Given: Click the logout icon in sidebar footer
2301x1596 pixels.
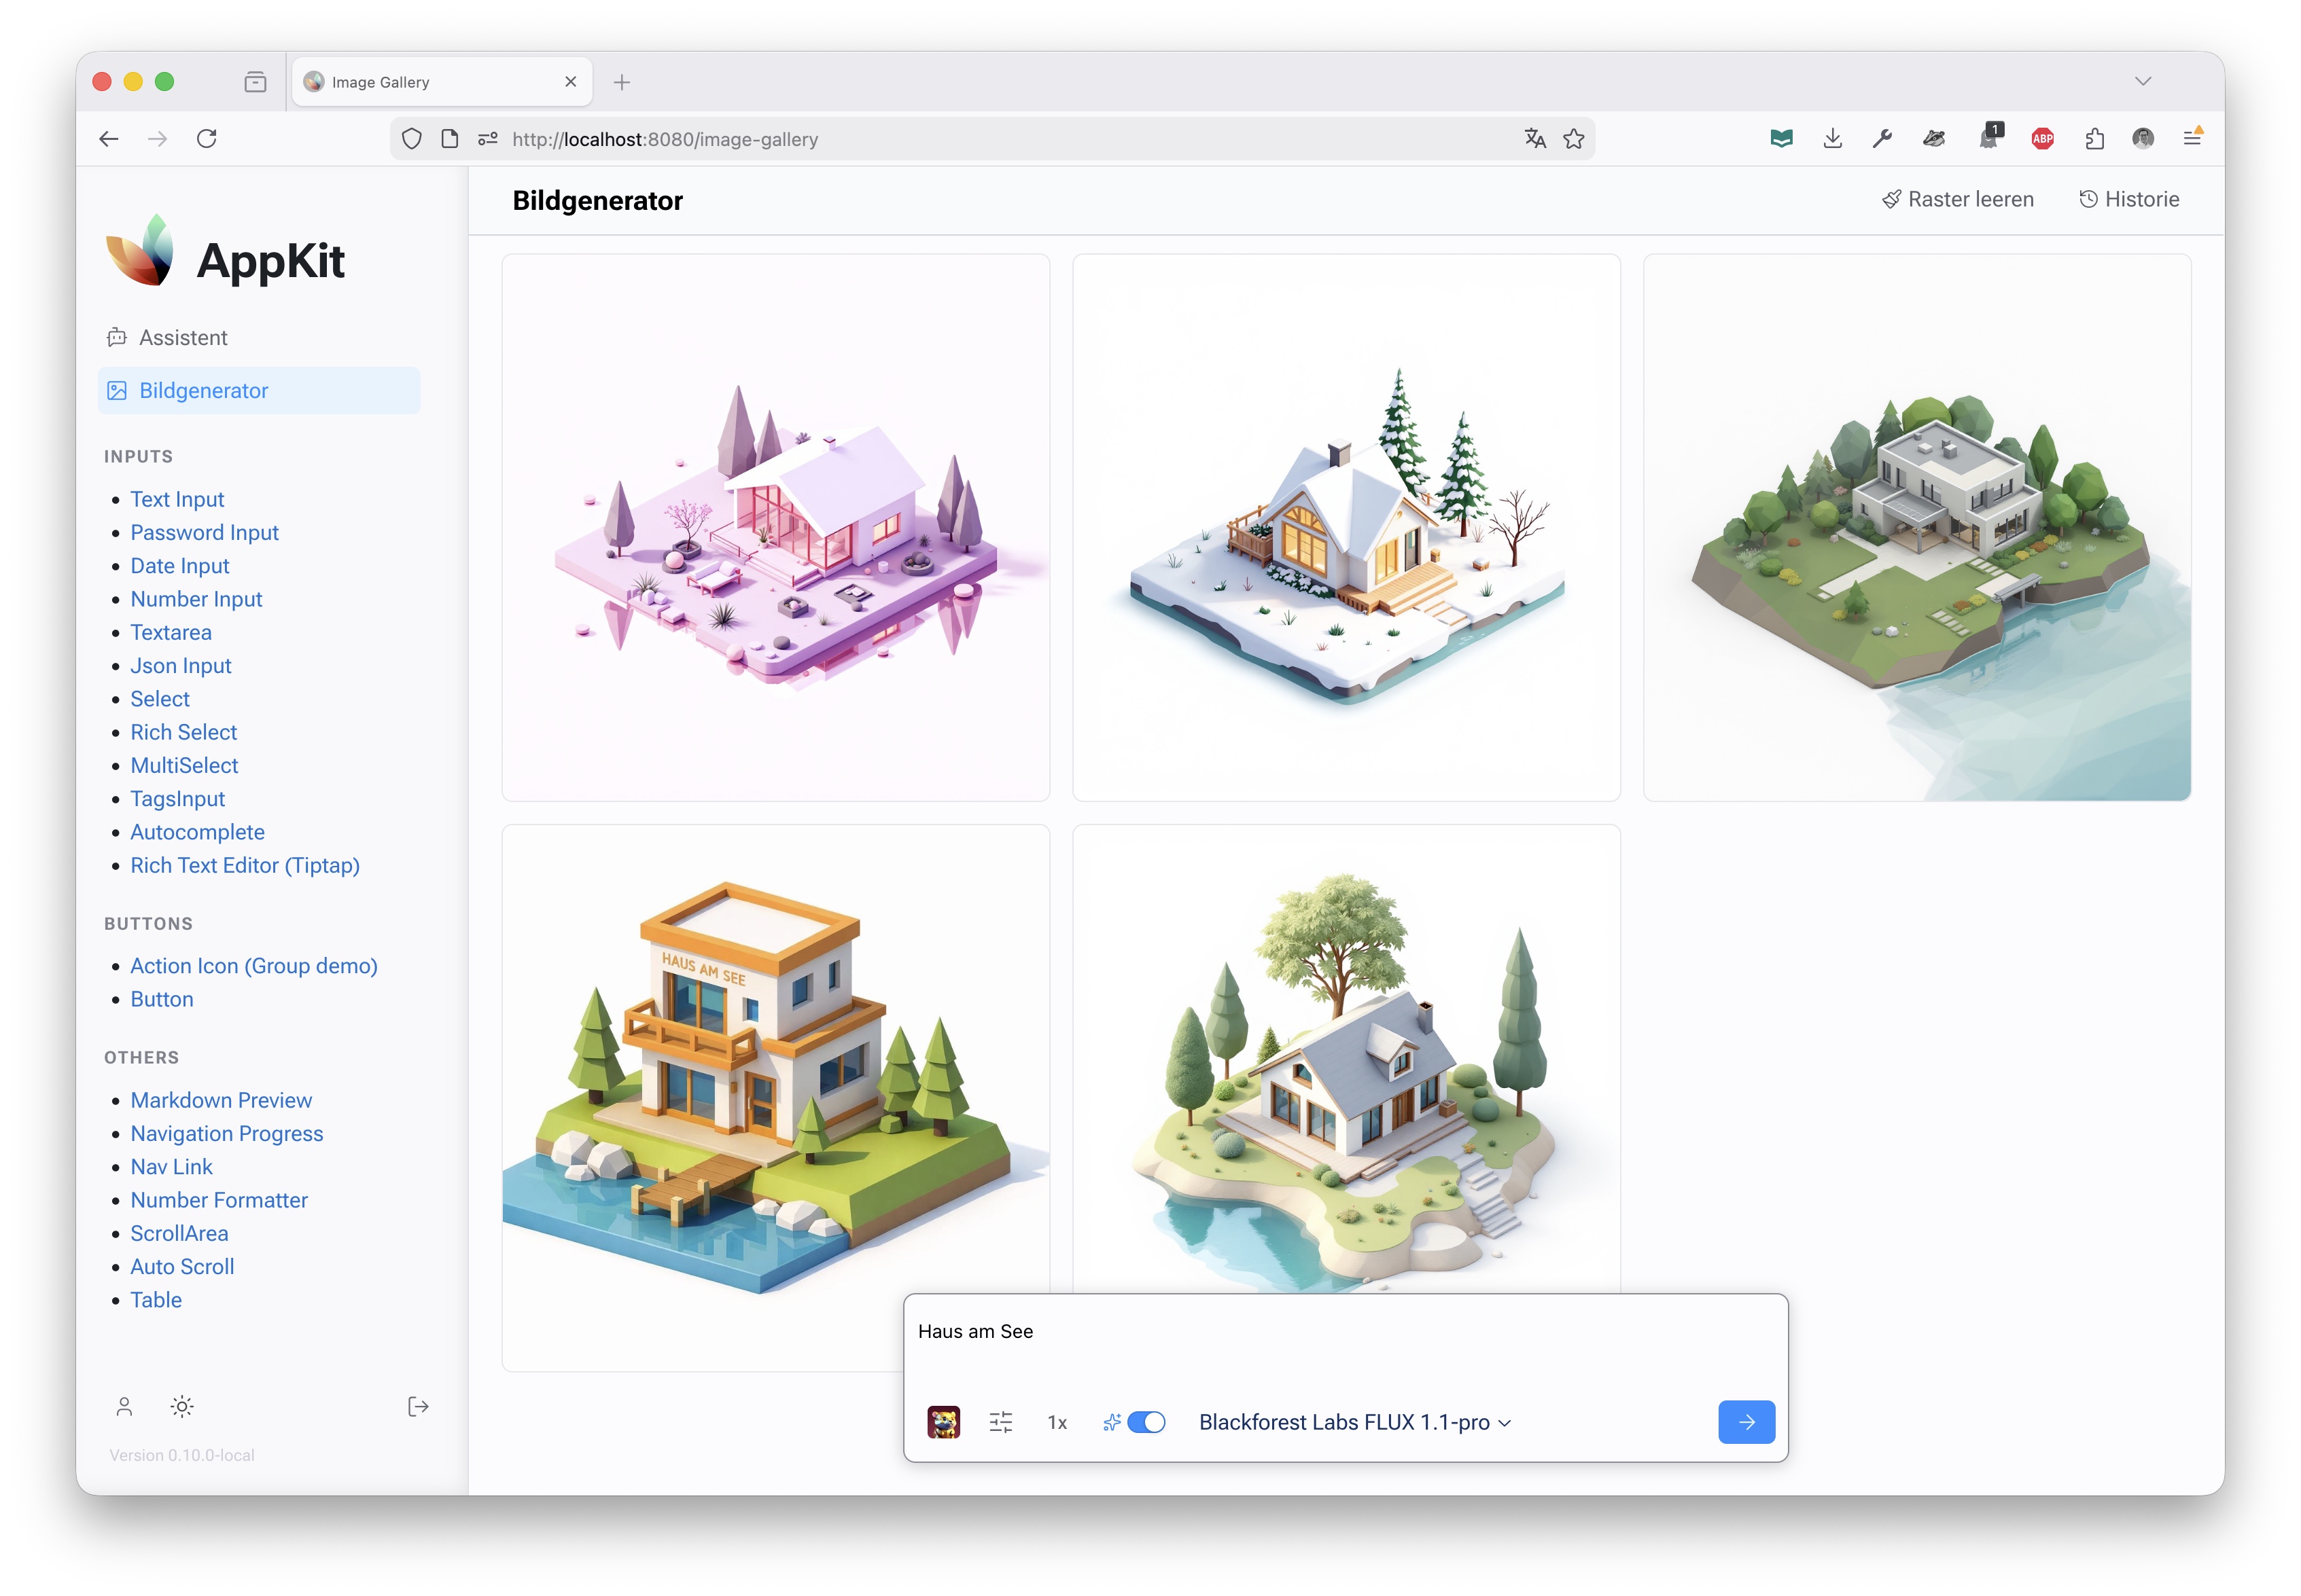Looking at the screenshot, I should point(418,1407).
